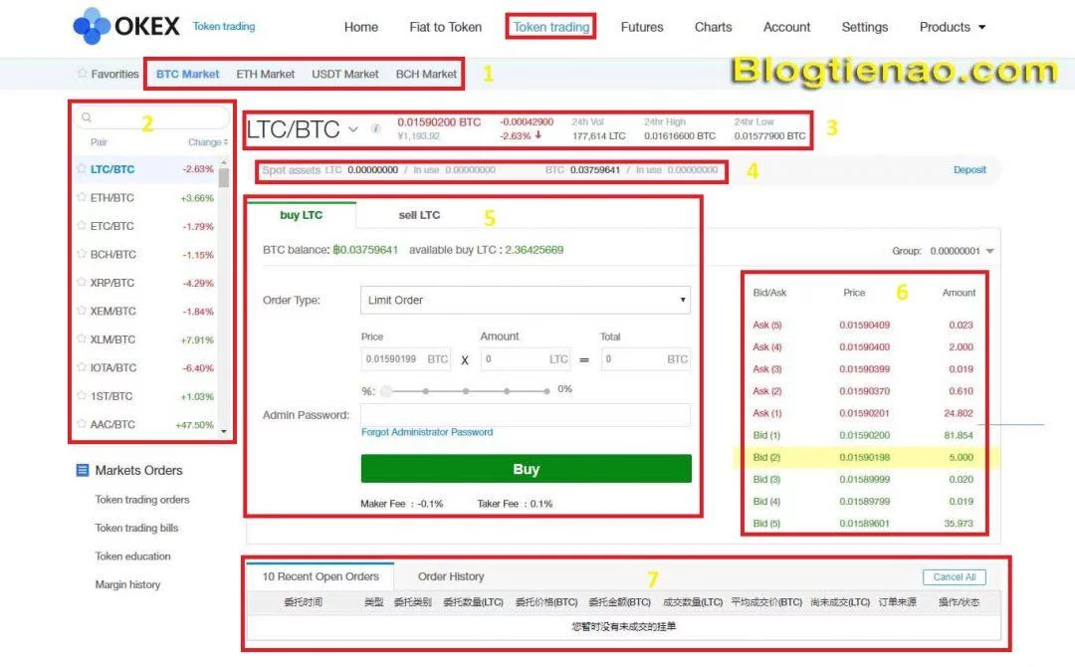Open the Order Type Limit Order dropdown
The height and width of the screenshot is (667, 1075).
[526, 300]
